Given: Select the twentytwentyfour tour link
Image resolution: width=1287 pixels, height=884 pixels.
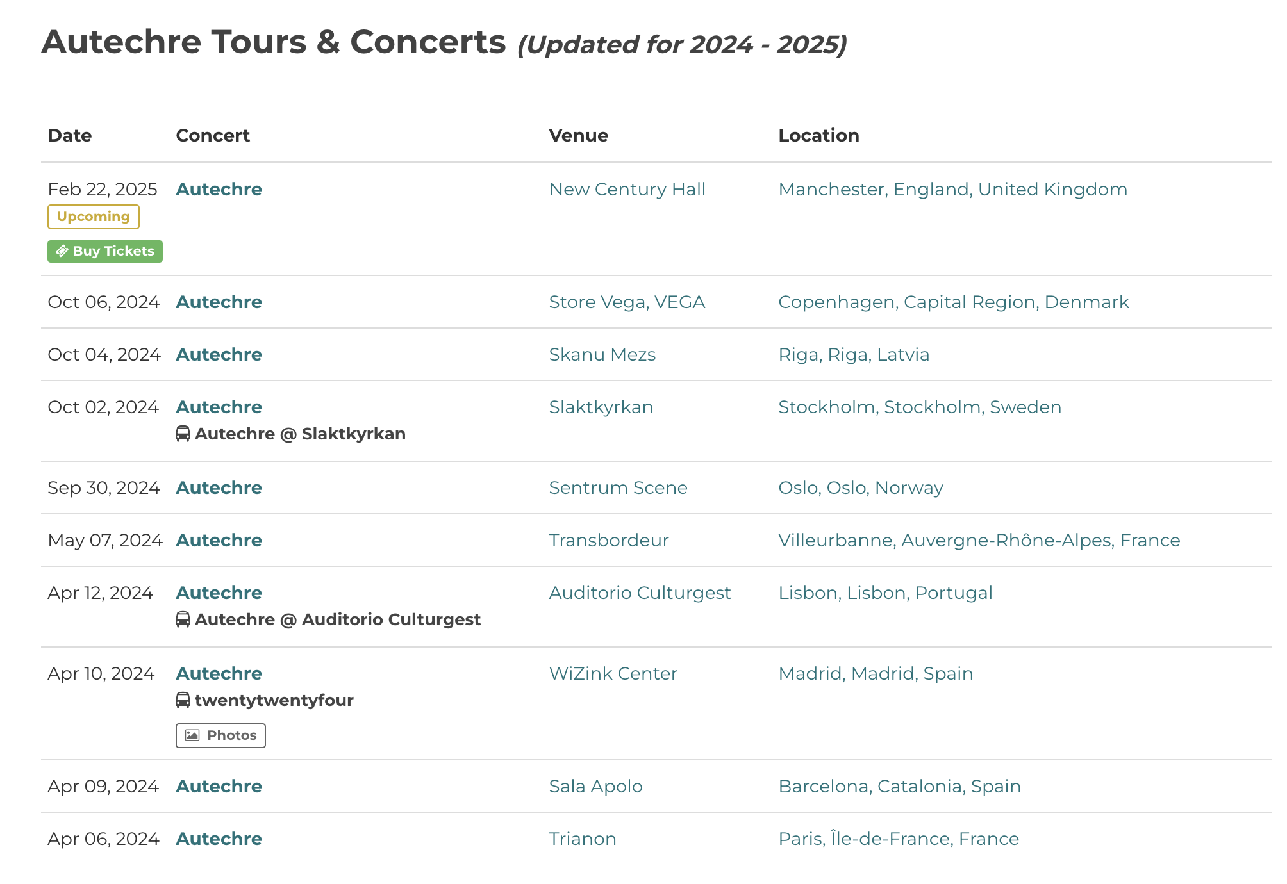Looking at the screenshot, I should pos(274,700).
